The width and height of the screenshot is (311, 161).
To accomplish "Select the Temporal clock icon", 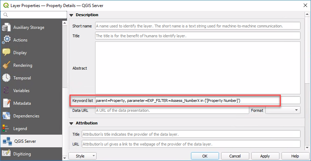I will coord(7,78).
